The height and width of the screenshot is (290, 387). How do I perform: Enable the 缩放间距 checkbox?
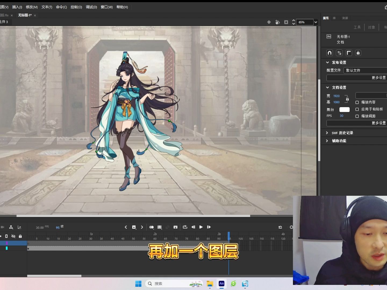[357, 116]
